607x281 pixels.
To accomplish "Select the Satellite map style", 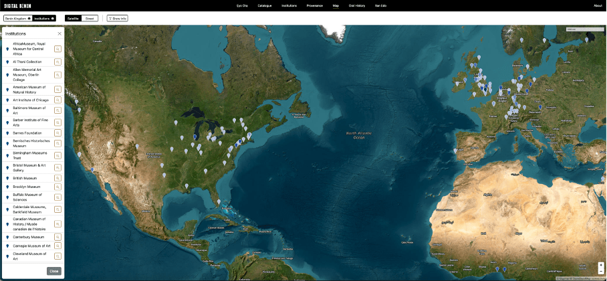I will point(74,18).
